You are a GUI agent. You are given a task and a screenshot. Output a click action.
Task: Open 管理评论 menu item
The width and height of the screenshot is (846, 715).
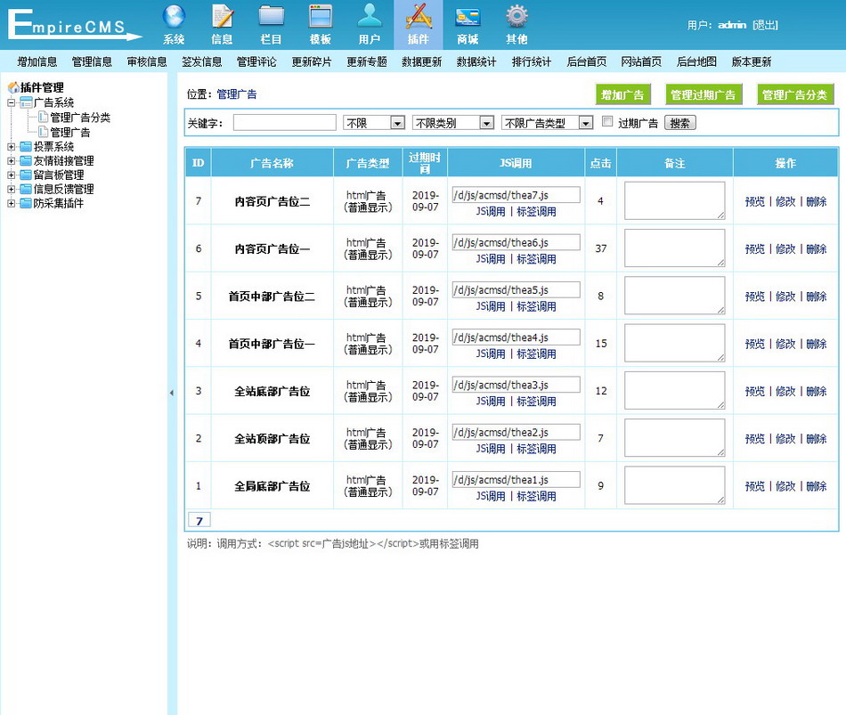[x=256, y=62]
